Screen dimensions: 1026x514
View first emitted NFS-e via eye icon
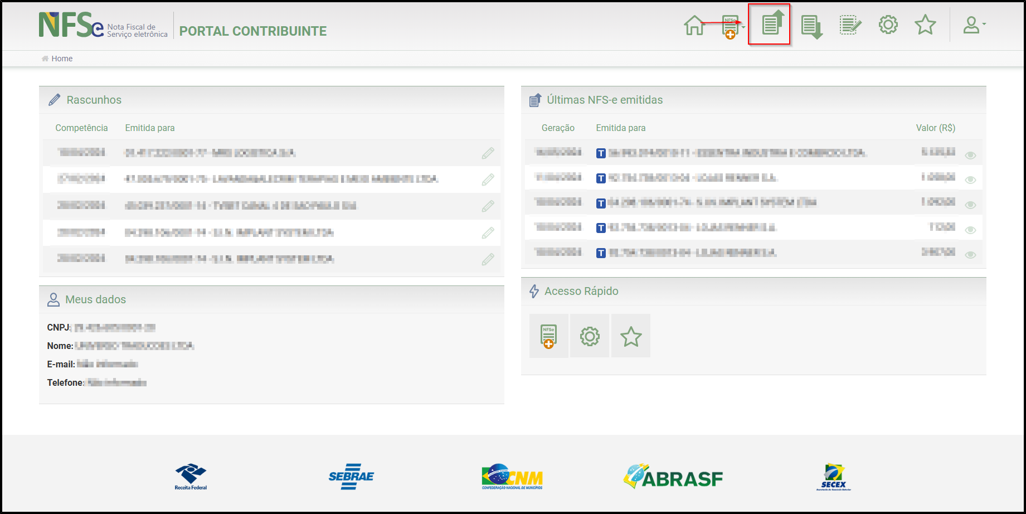(x=970, y=155)
